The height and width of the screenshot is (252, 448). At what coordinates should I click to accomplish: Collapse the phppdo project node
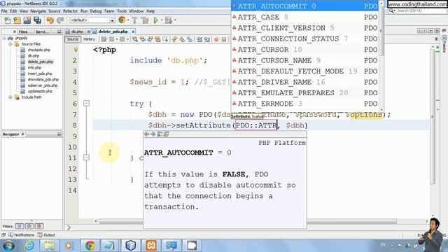[x=4, y=38]
